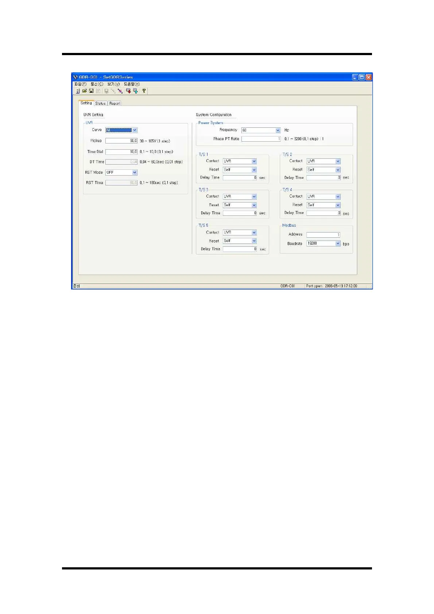Click the '0.04 ~ 60.0sec (0.01 step)' text
Viewport: 434px width, 614px height.
click(x=161, y=162)
